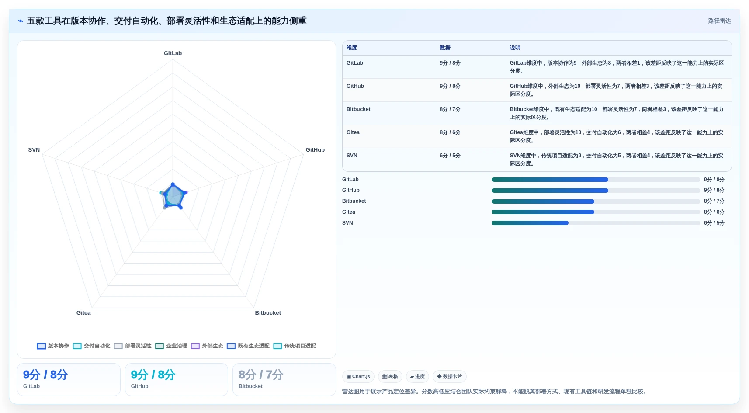Click the SVN description text in table
Viewport: 749px width, 413px height.
(616, 160)
